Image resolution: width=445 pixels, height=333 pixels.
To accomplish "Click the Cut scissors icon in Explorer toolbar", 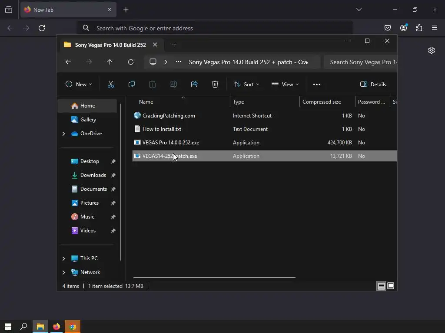I will point(111,85).
